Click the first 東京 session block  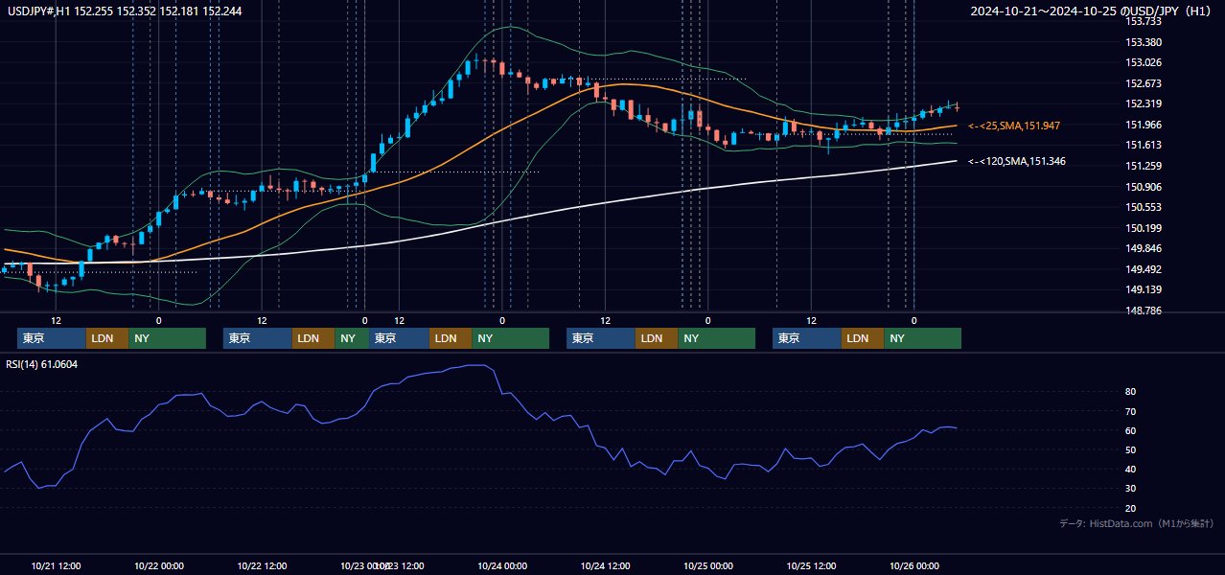(x=52, y=338)
